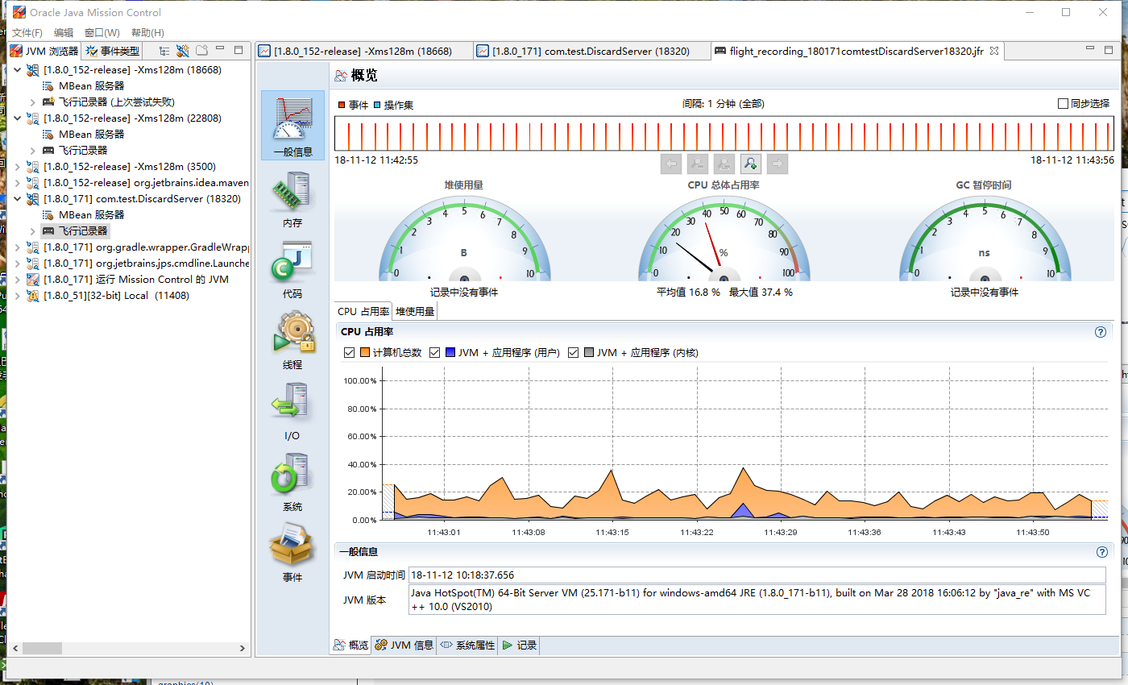Expand 运行 Mission Control 的 JVM node

pos(18,280)
